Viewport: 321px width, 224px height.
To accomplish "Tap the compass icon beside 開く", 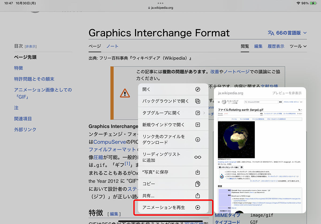I will point(198,89).
